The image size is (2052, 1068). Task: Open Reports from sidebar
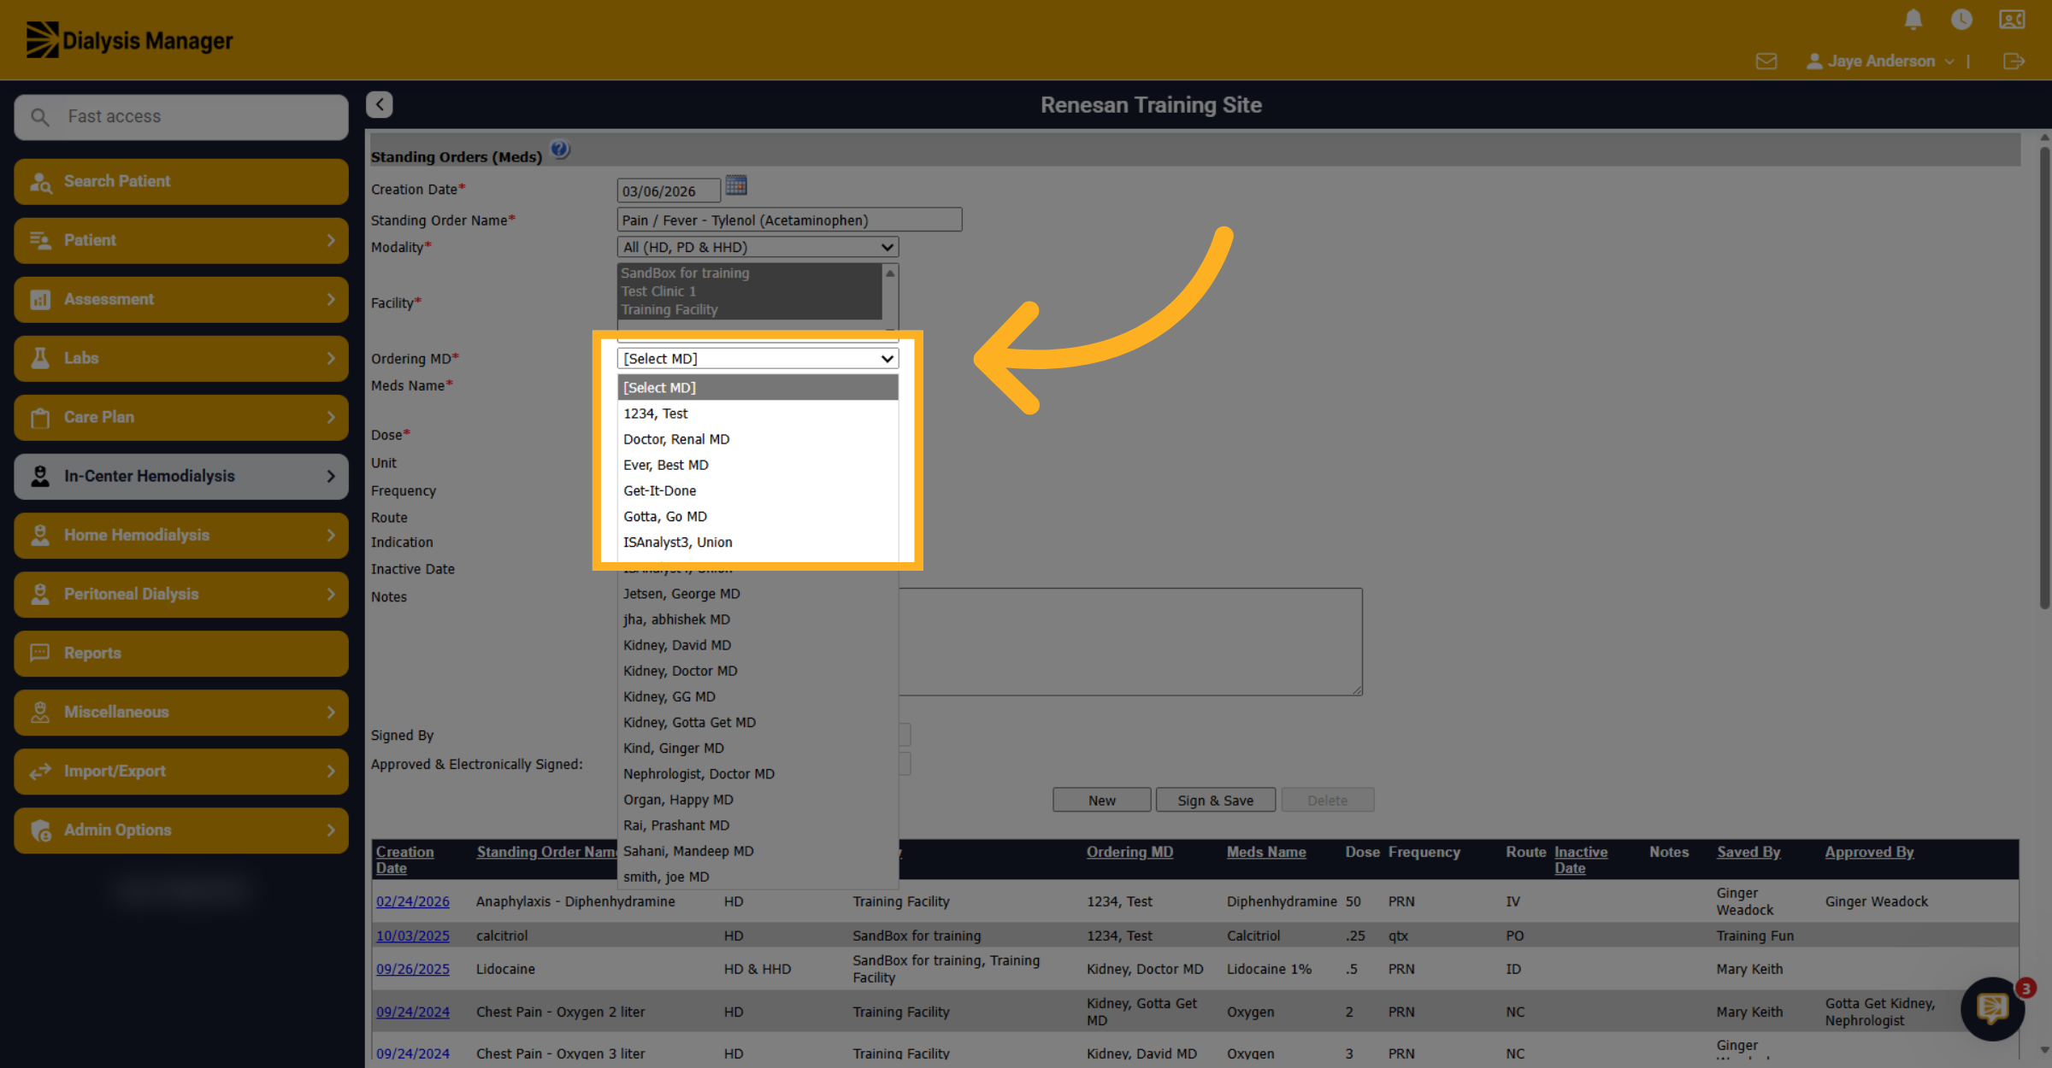pyautogui.click(x=181, y=653)
